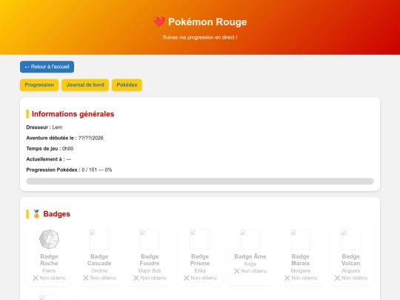The image size is (400, 300).
Task: Click the 'Actuellement à' label
Action: click(45, 159)
